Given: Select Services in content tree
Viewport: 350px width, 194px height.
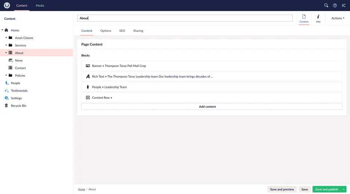Looking at the screenshot, I should 20,45.
